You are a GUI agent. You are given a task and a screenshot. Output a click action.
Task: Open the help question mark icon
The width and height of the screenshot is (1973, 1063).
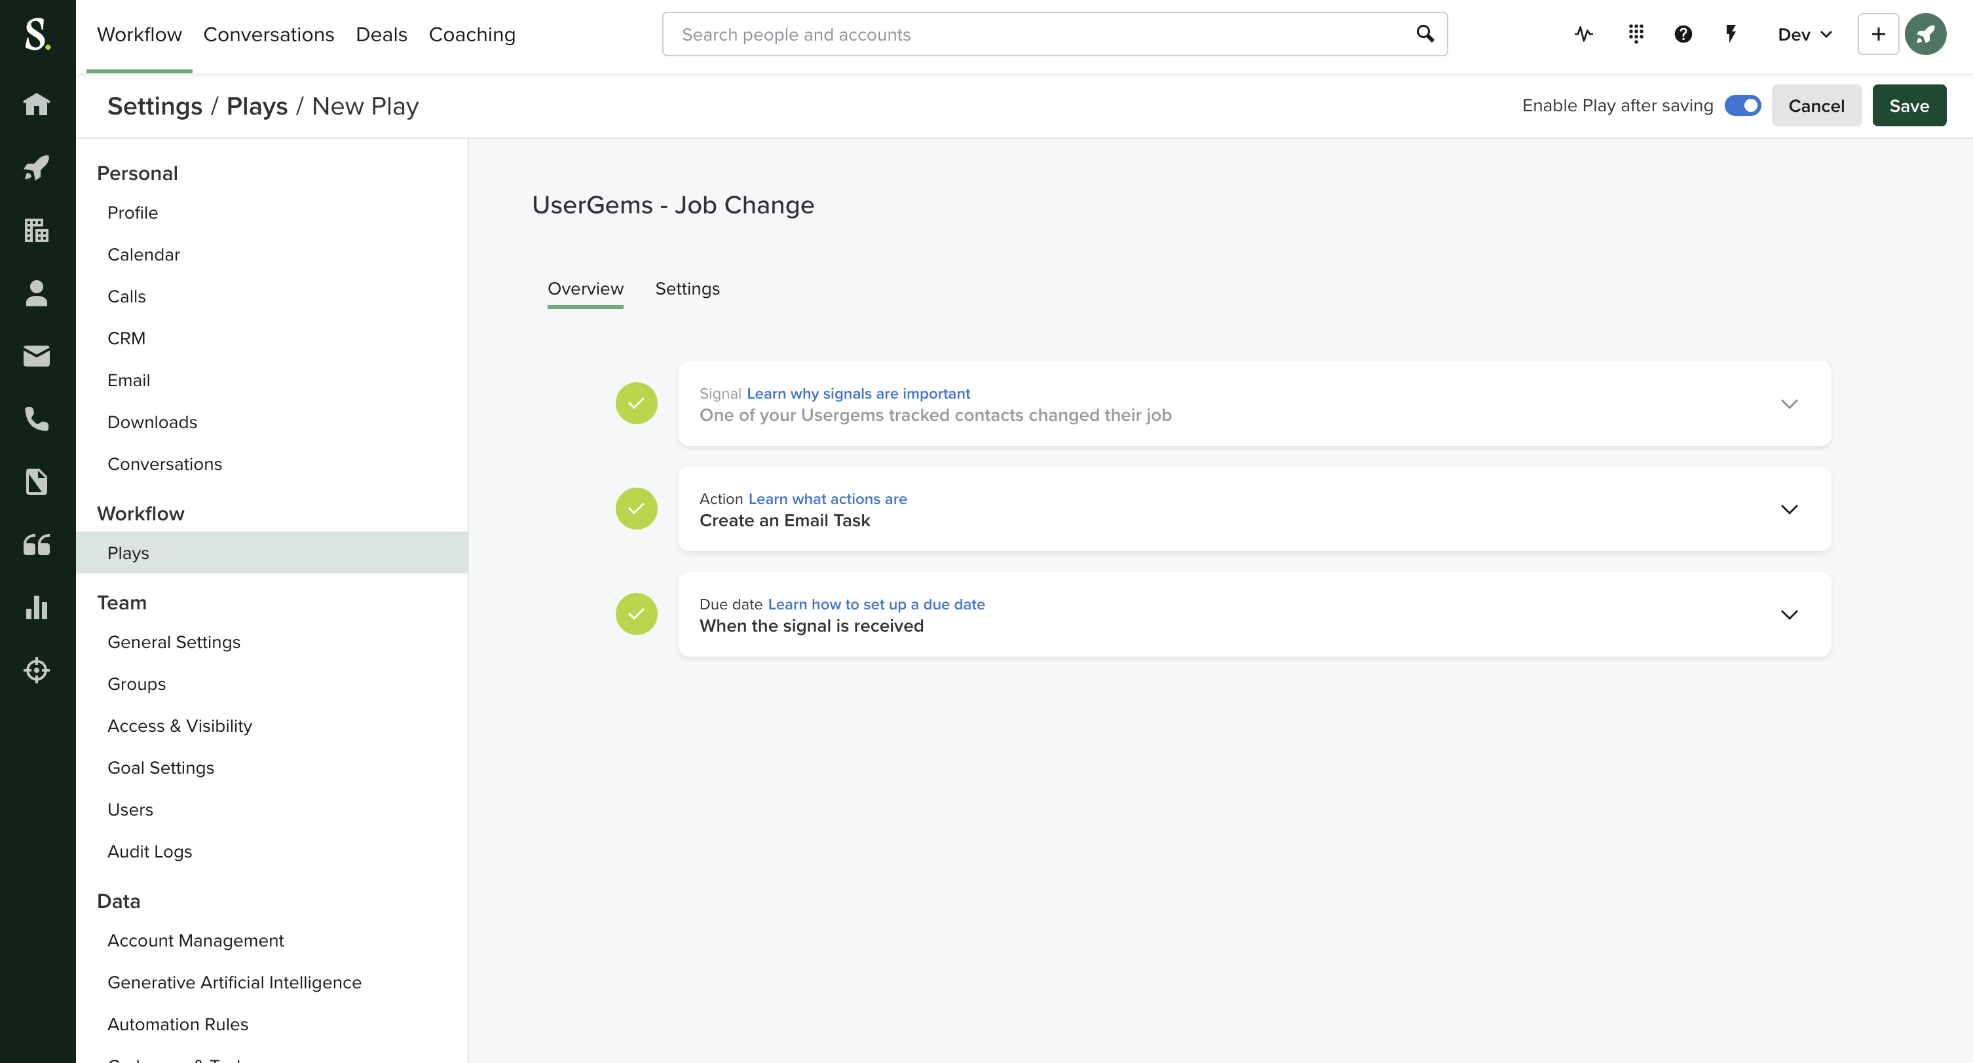coord(1683,35)
